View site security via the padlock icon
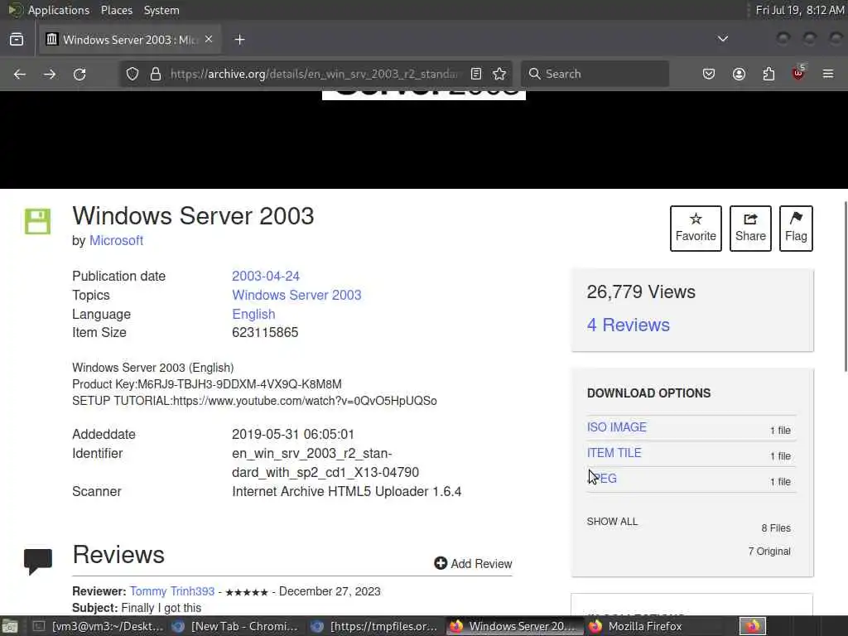Image resolution: width=848 pixels, height=636 pixels. pyautogui.click(x=156, y=74)
